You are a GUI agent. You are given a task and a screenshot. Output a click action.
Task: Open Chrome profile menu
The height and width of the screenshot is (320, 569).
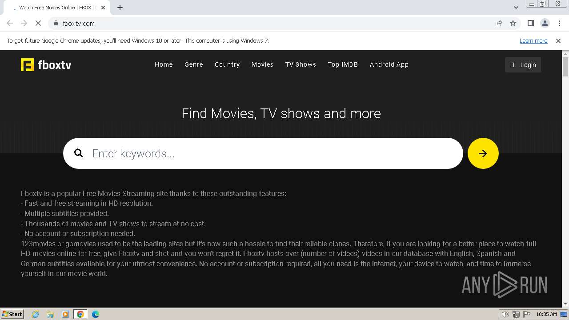coord(545,24)
